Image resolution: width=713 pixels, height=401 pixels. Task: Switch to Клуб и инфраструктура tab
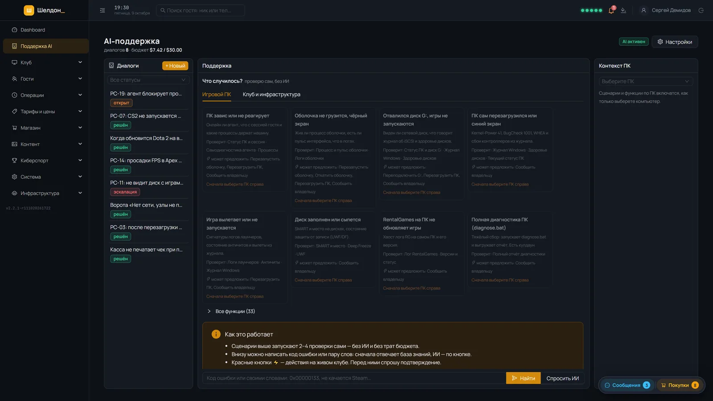click(x=271, y=94)
